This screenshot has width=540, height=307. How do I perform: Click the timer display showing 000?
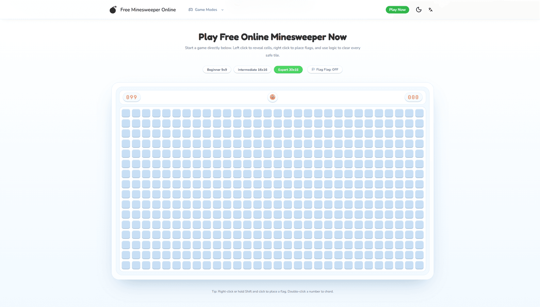pos(413,97)
